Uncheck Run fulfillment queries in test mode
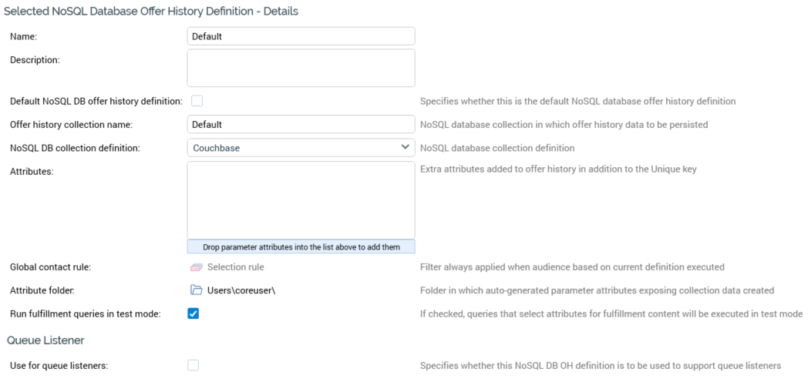Image resolution: width=811 pixels, height=382 pixels. pos(194,313)
